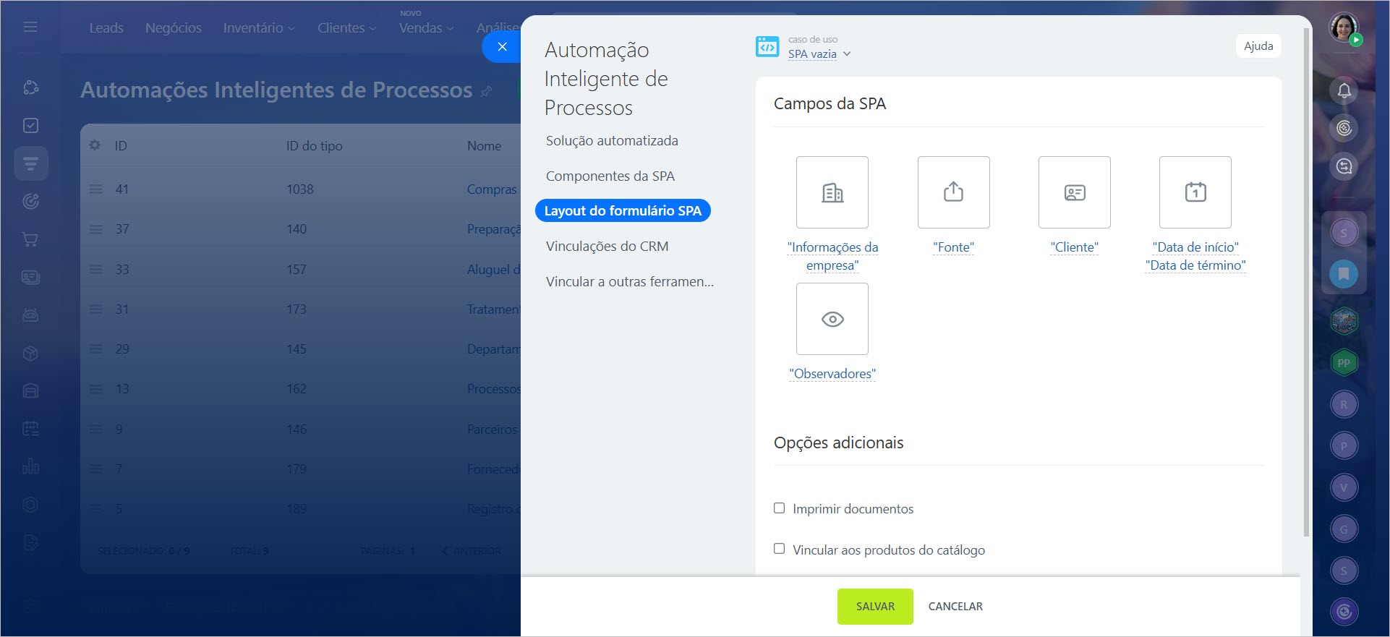
Task: Close the slider panel with X button
Action: pyautogui.click(x=502, y=47)
